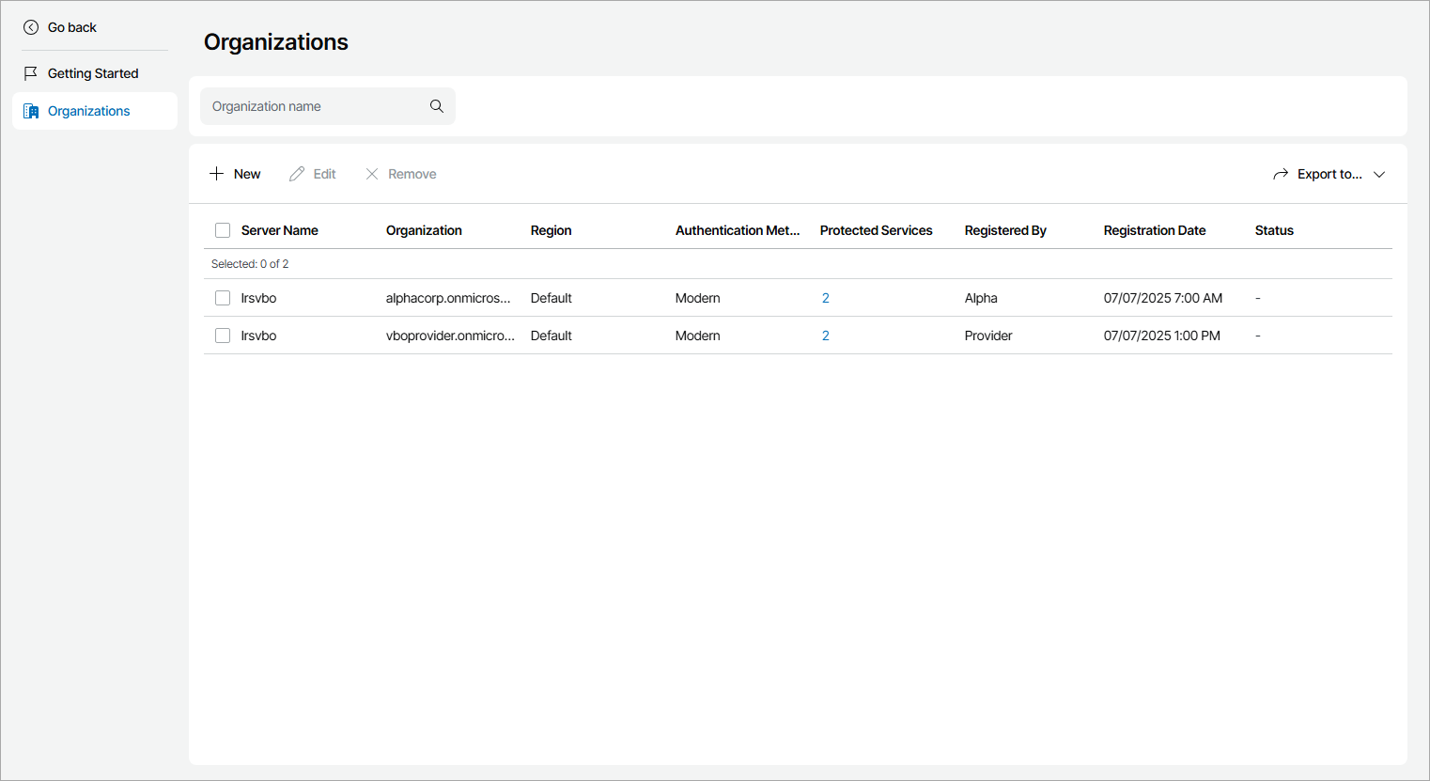Click in the Organization name search field
This screenshot has height=781, width=1430.
pos(315,106)
